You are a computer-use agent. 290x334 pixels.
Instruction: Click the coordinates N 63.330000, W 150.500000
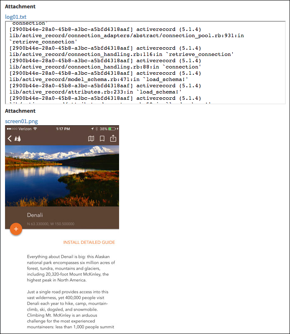tap(51, 224)
